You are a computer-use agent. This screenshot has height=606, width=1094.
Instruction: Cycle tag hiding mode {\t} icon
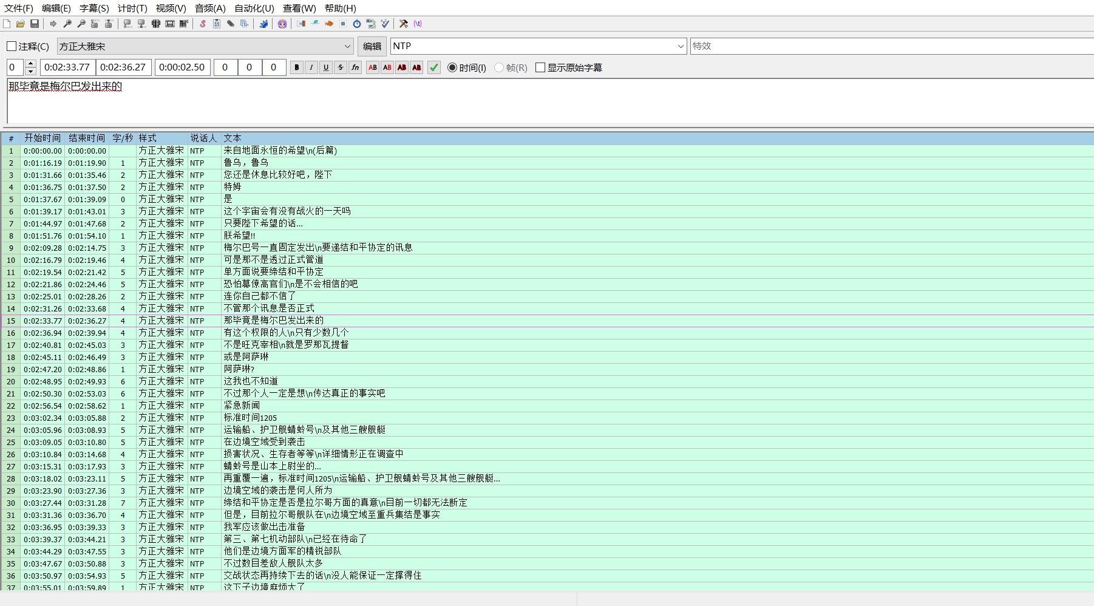(x=418, y=24)
